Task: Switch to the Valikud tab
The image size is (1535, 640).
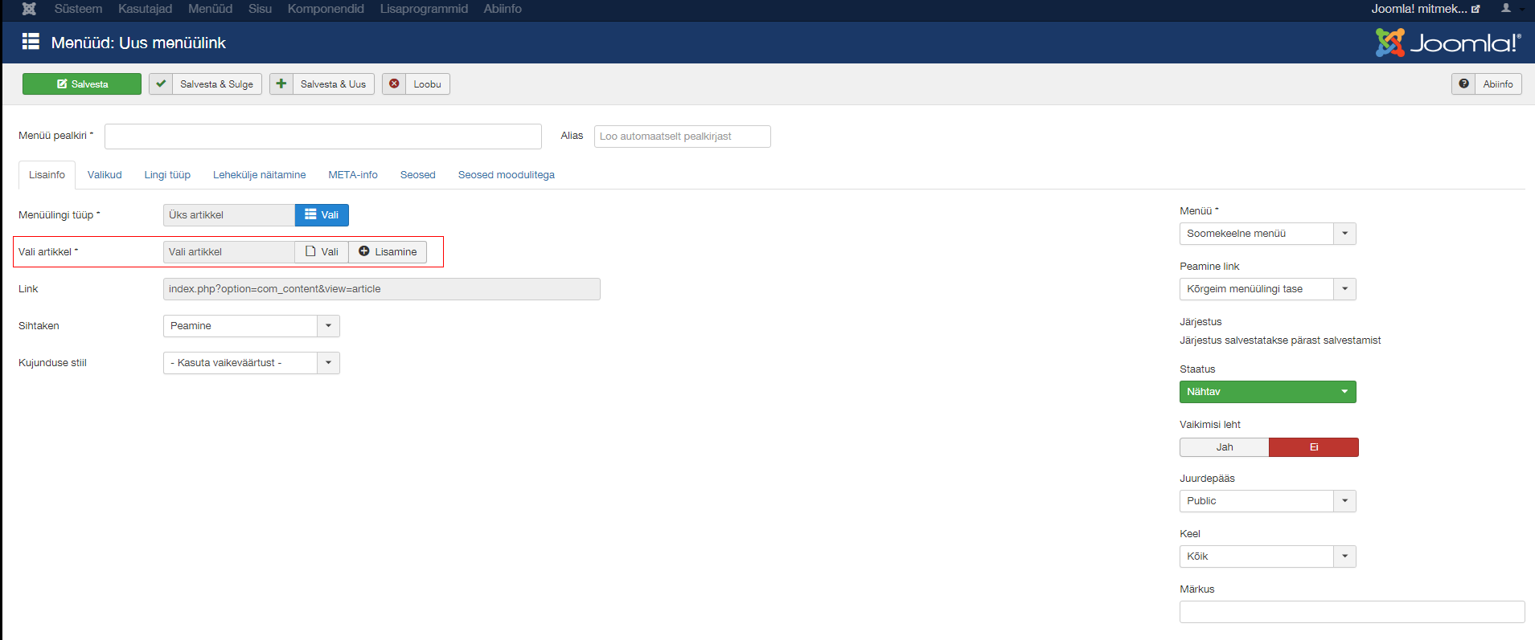Action: click(x=105, y=175)
